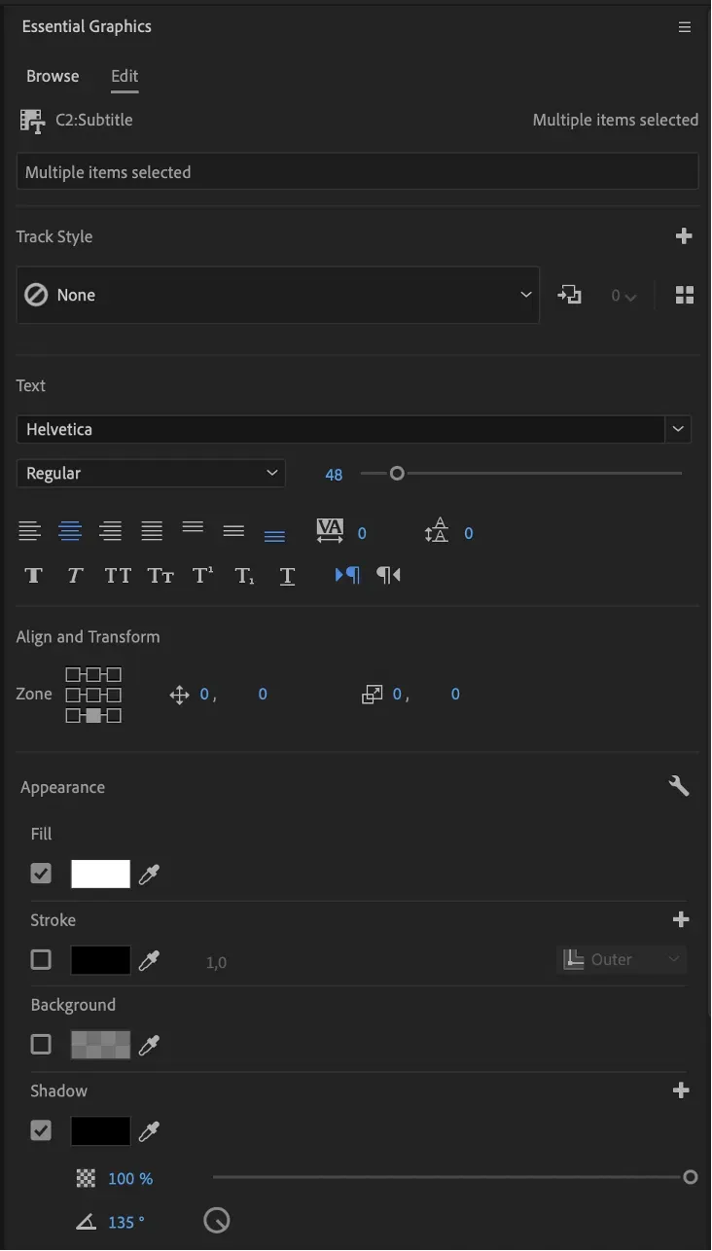Viewport: 712px width, 1251px height.
Task: Select the middle-center Zone position
Action: pos(93,695)
